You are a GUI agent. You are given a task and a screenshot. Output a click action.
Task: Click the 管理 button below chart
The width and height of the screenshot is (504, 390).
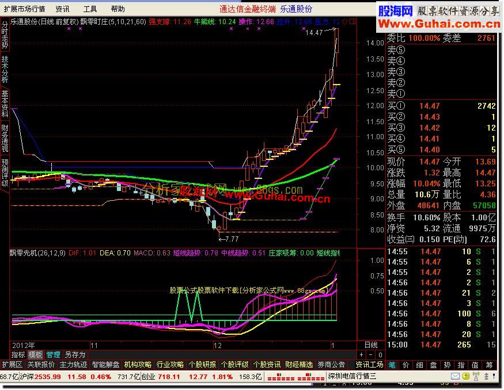(x=53, y=355)
